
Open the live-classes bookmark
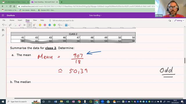tap(28, 10)
